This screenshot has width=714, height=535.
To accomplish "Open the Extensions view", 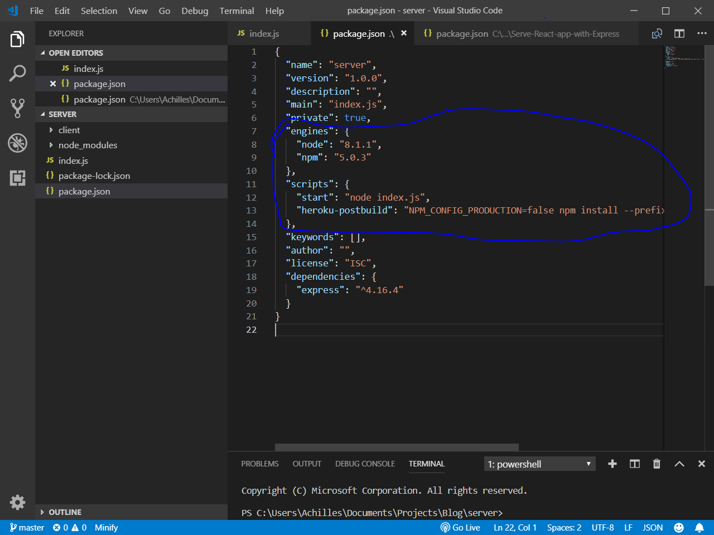I will [17, 178].
